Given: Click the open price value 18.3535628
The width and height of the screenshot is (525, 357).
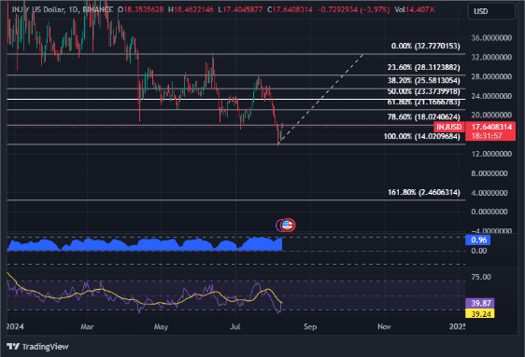Looking at the screenshot, I should pos(144,9).
